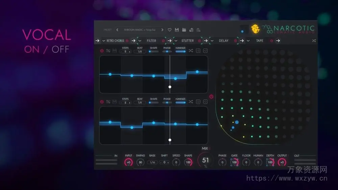Expand the Filter effect dropdown chevron
This screenshot has width=338, height=190.
point(140,41)
